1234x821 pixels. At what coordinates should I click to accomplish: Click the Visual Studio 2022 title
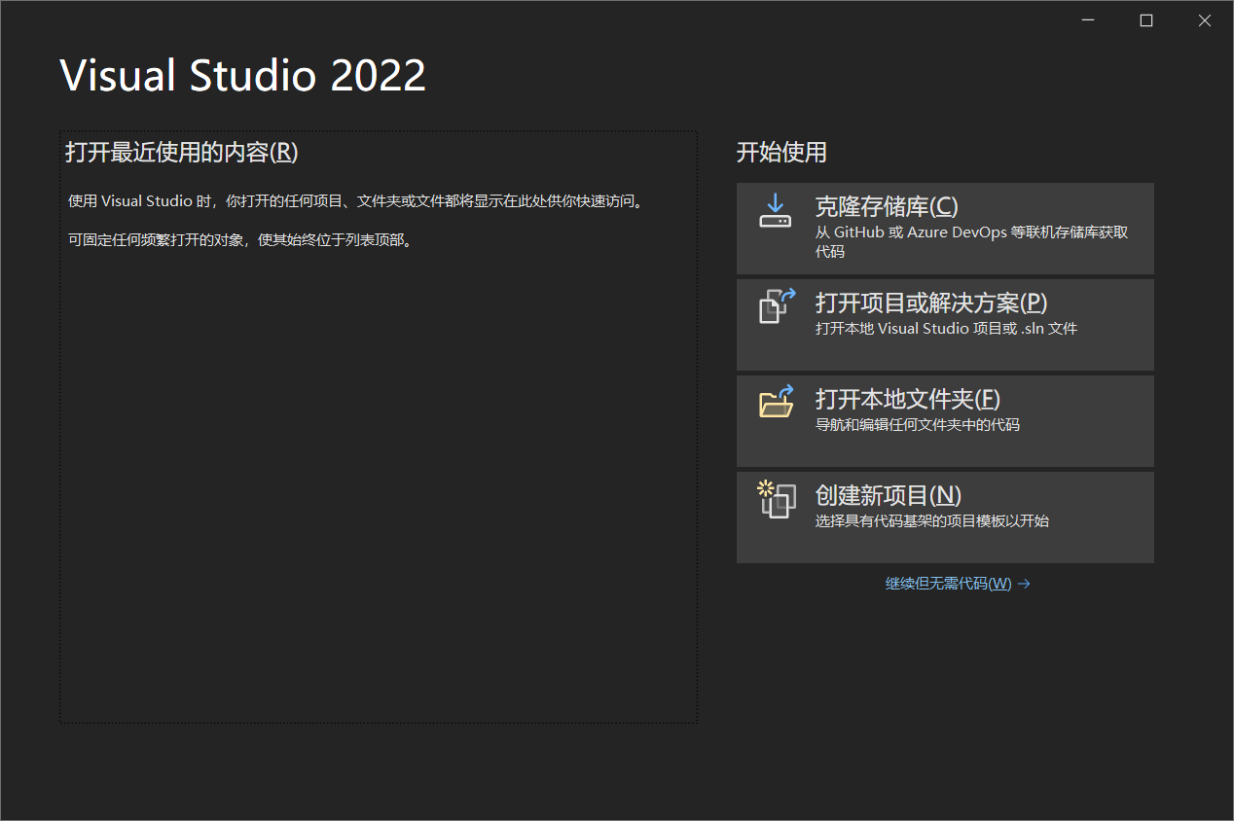tap(243, 76)
